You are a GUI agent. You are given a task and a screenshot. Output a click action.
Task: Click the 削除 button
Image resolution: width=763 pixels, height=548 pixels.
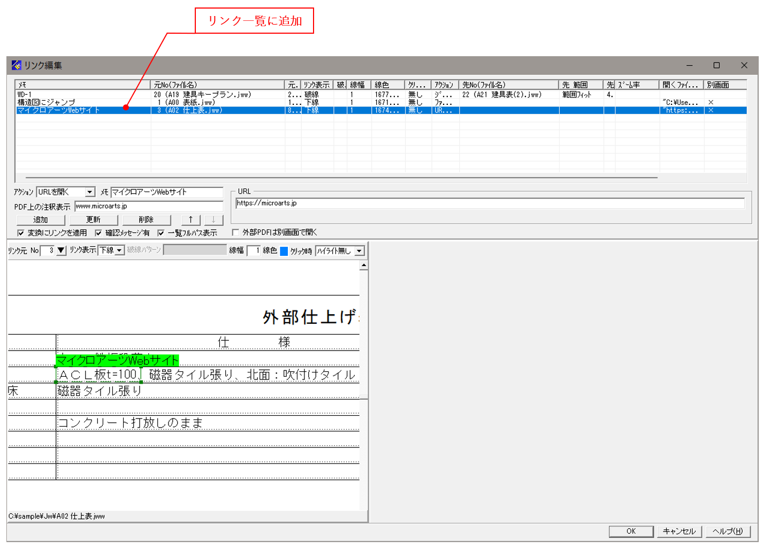pos(147,219)
